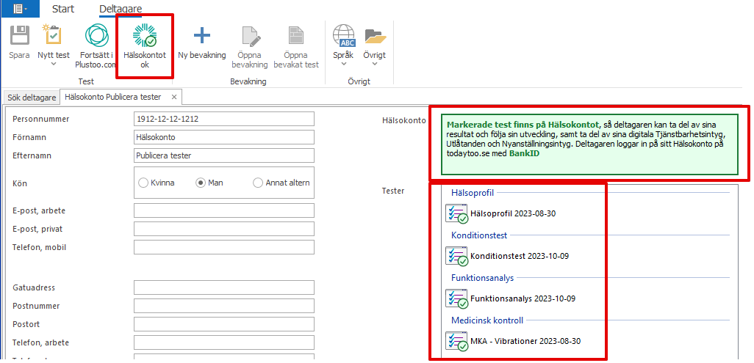Select the Annat alternativ radio button
The image size is (754, 363).
pyautogui.click(x=258, y=183)
